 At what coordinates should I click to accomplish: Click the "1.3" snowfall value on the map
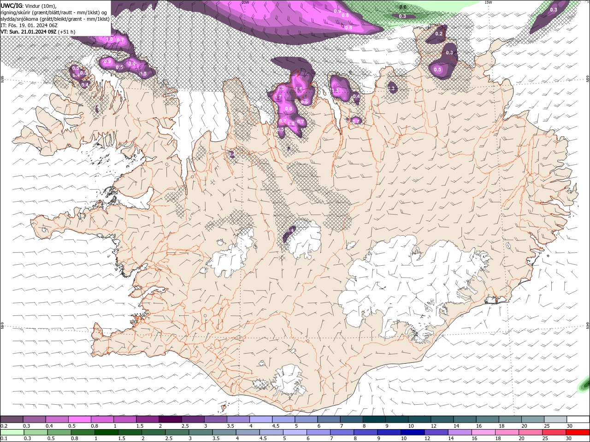coord(336,91)
